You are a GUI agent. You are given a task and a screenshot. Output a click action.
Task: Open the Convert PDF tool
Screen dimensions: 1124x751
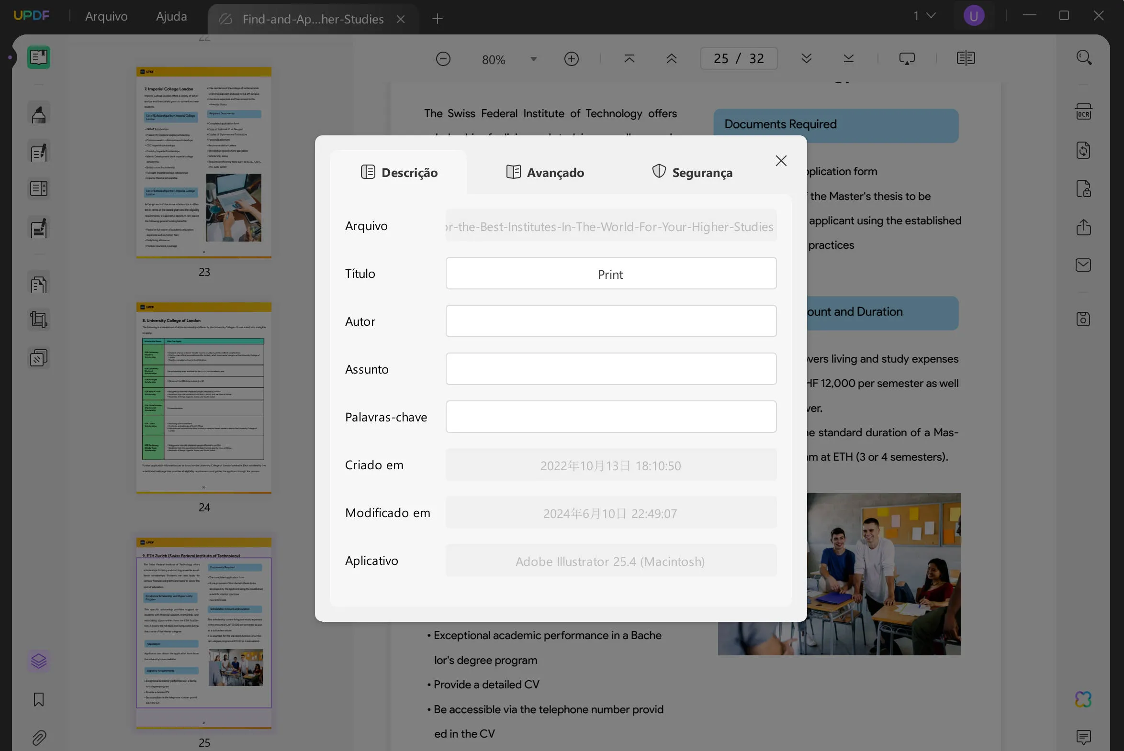[1083, 150]
